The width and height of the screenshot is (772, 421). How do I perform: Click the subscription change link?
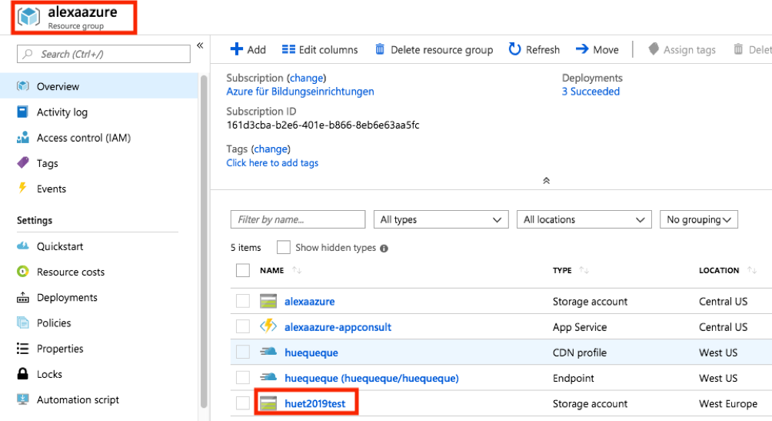(306, 78)
